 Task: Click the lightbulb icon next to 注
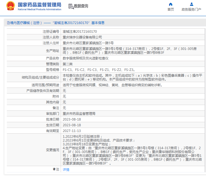point(54,169)
